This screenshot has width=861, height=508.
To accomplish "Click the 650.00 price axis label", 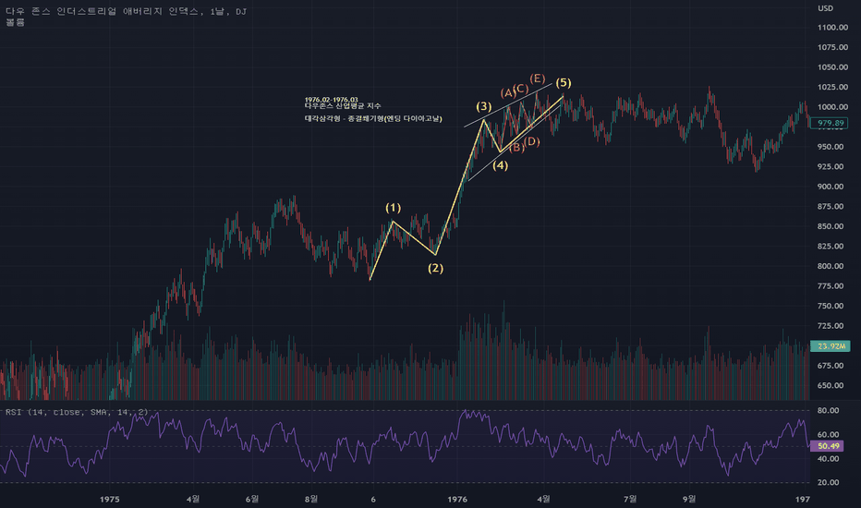I will click(x=831, y=385).
